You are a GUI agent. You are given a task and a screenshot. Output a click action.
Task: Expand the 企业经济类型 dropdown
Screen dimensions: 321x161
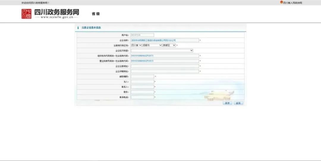coord(162,50)
